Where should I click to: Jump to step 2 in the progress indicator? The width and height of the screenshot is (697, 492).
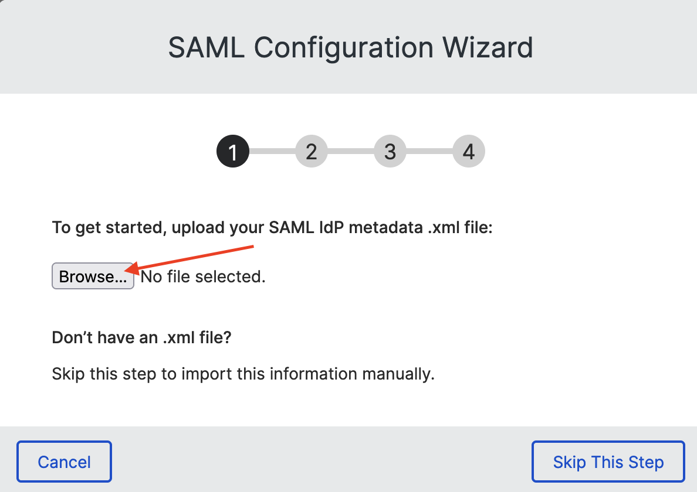tap(311, 151)
